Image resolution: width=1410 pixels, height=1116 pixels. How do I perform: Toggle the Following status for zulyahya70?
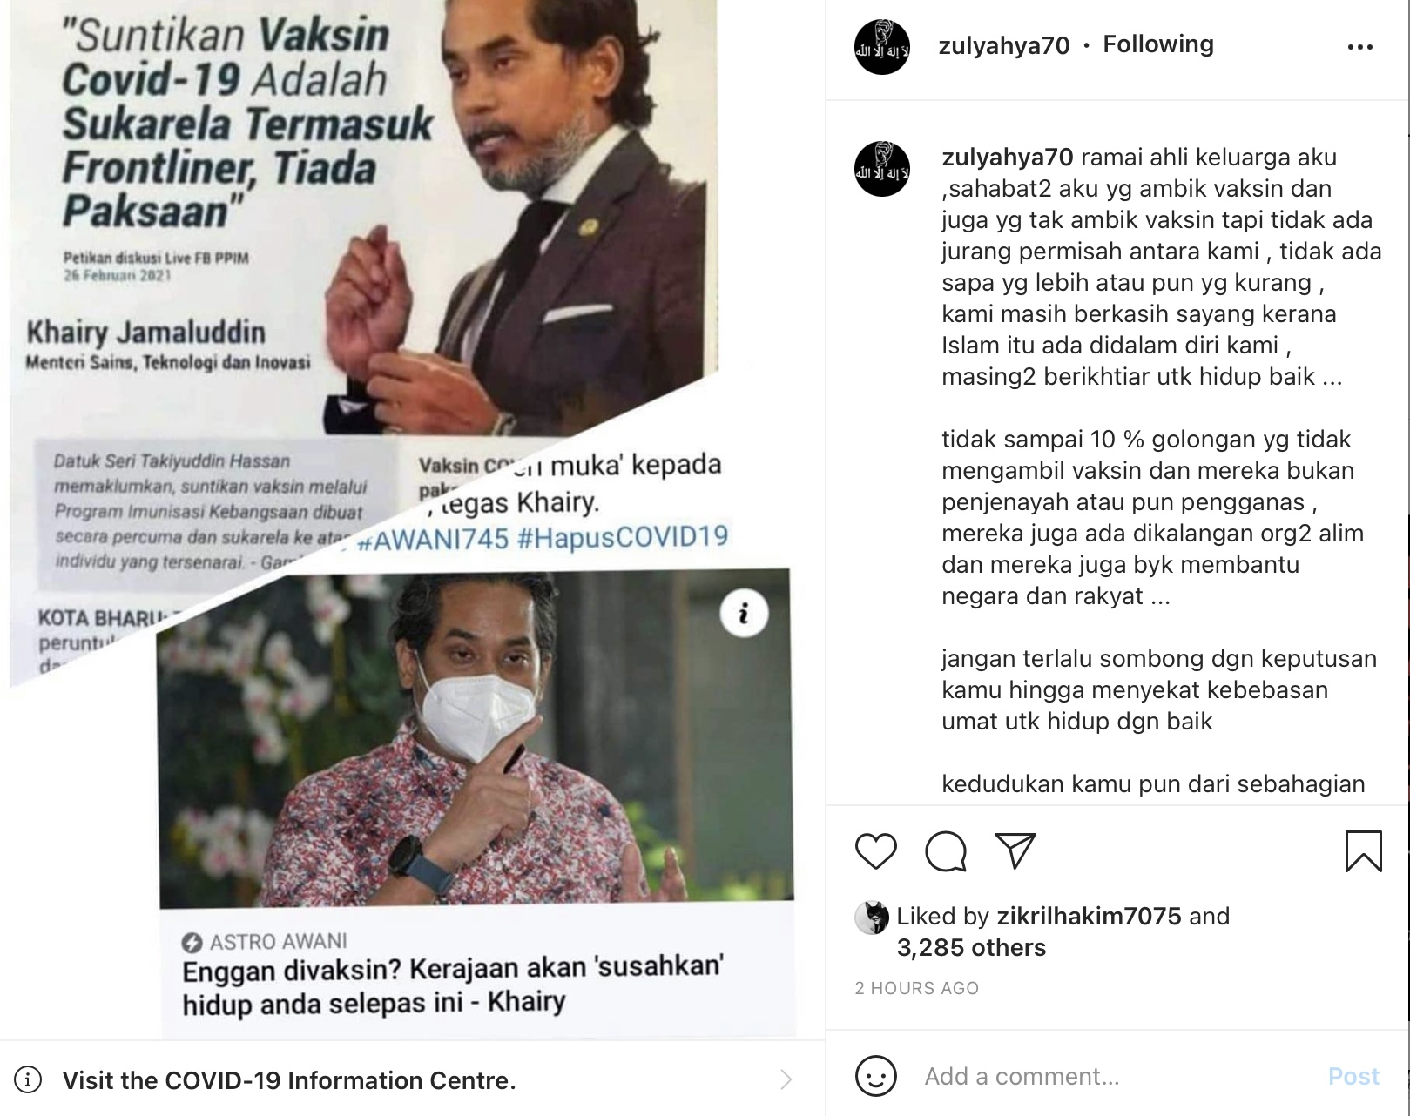(1157, 44)
